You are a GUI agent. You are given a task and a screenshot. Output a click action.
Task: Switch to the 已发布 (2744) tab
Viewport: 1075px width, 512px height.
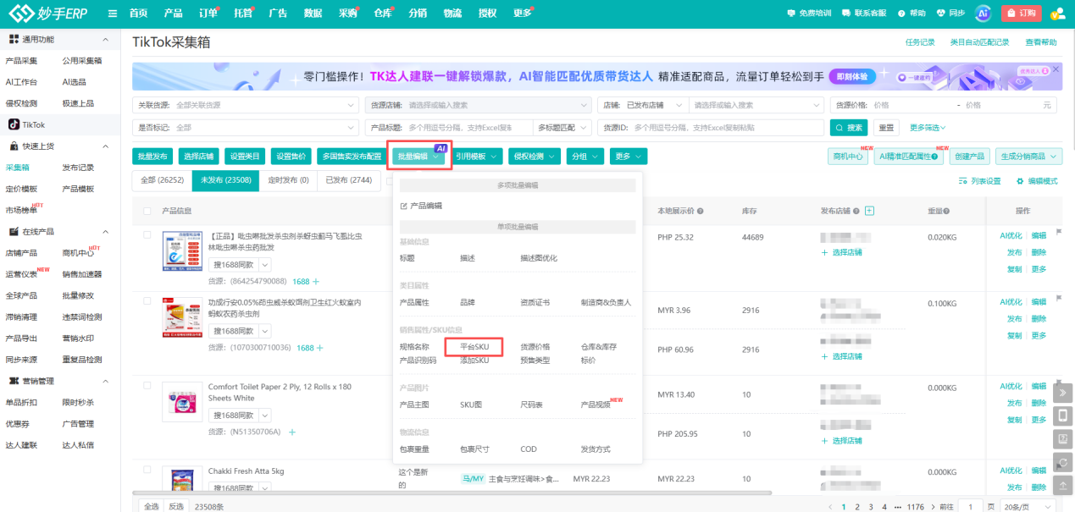349,180
